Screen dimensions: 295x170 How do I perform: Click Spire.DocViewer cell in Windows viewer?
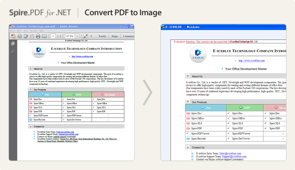[245, 139]
